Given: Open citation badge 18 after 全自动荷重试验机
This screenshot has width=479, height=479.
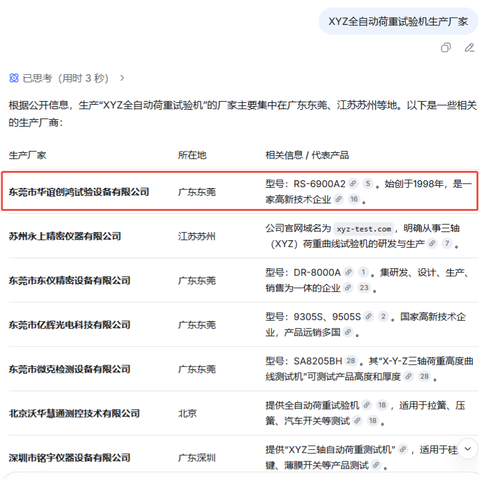Looking at the screenshot, I should pyautogui.click(x=382, y=405).
